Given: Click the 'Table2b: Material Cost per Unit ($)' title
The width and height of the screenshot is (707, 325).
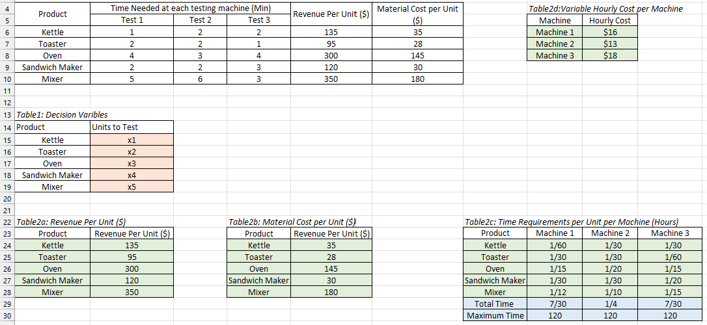Looking at the screenshot, I should pyautogui.click(x=292, y=222).
